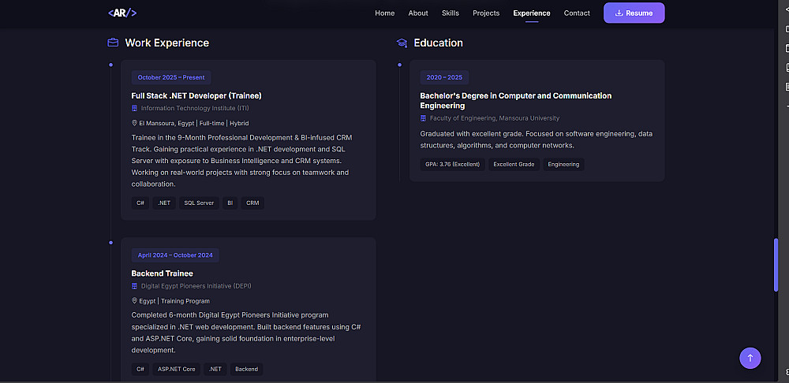The height and width of the screenshot is (383, 789).
Task: Click the briefcase icon beside Work Experience
Action: click(x=113, y=43)
